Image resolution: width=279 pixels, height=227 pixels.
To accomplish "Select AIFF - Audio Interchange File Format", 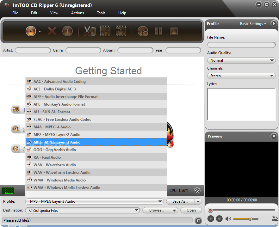I will 96,97.
